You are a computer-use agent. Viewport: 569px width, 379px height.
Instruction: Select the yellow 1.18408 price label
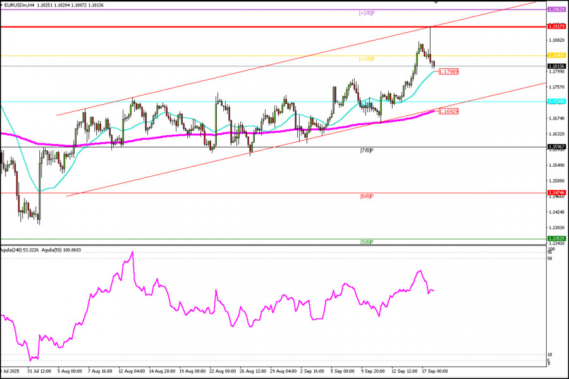click(556, 56)
